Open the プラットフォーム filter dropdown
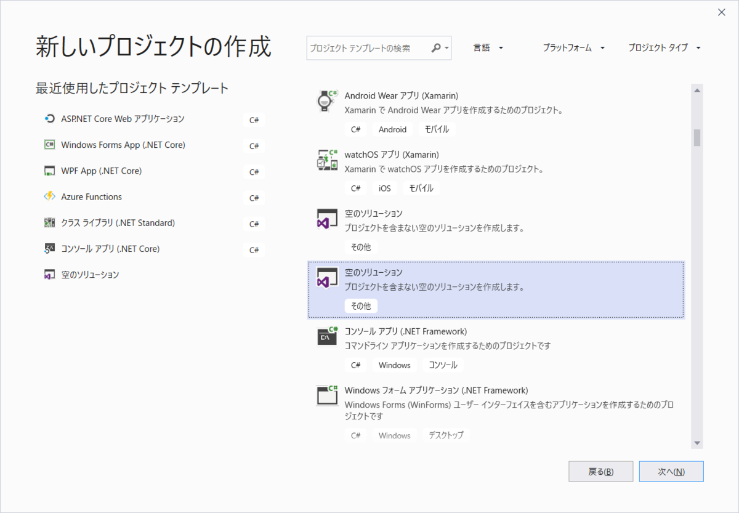 (574, 47)
